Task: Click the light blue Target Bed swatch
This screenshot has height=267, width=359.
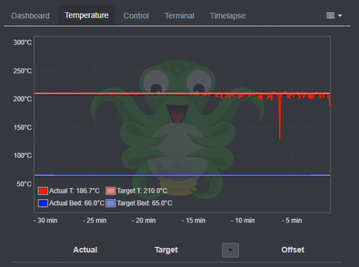Action: 111,204
